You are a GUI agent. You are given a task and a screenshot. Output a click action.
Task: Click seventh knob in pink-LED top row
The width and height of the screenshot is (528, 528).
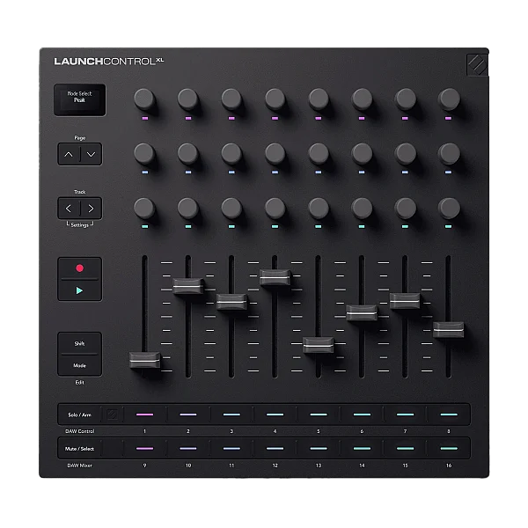pos(406,99)
